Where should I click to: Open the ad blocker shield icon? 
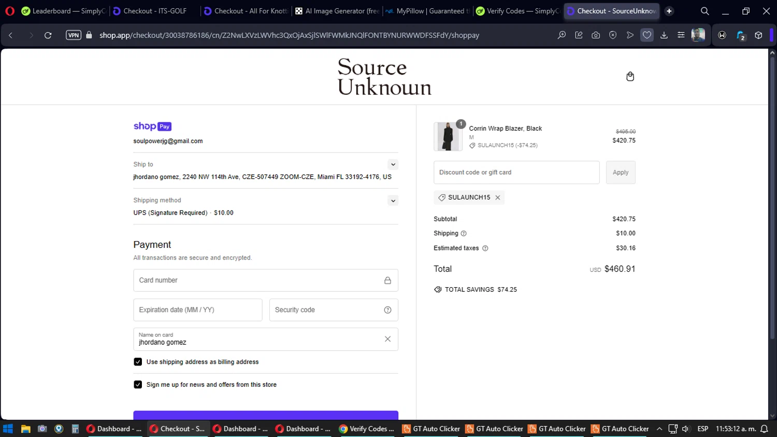click(613, 35)
